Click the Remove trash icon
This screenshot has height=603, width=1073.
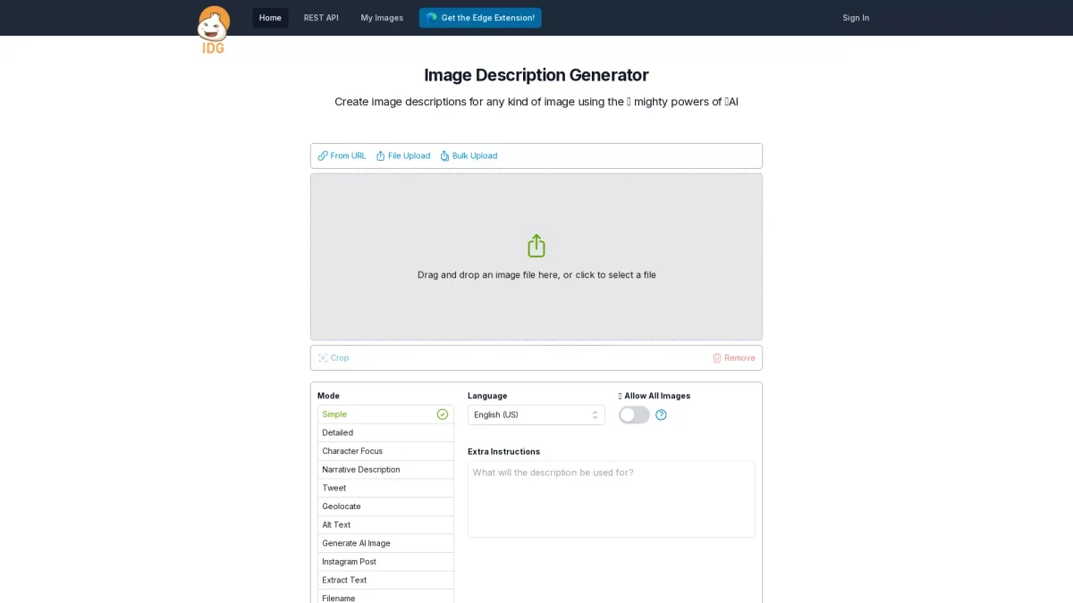click(716, 357)
